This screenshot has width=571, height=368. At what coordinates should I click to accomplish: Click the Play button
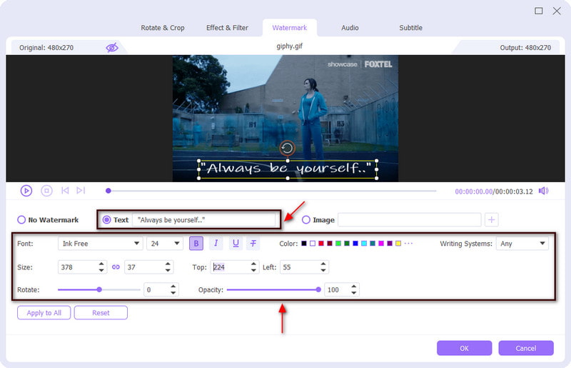point(26,191)
